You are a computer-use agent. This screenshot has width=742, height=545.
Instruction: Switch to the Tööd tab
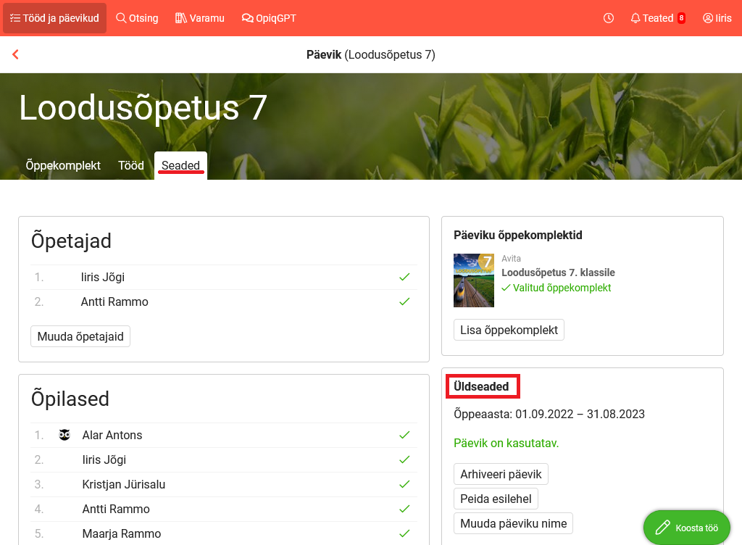tap(131, 165)
